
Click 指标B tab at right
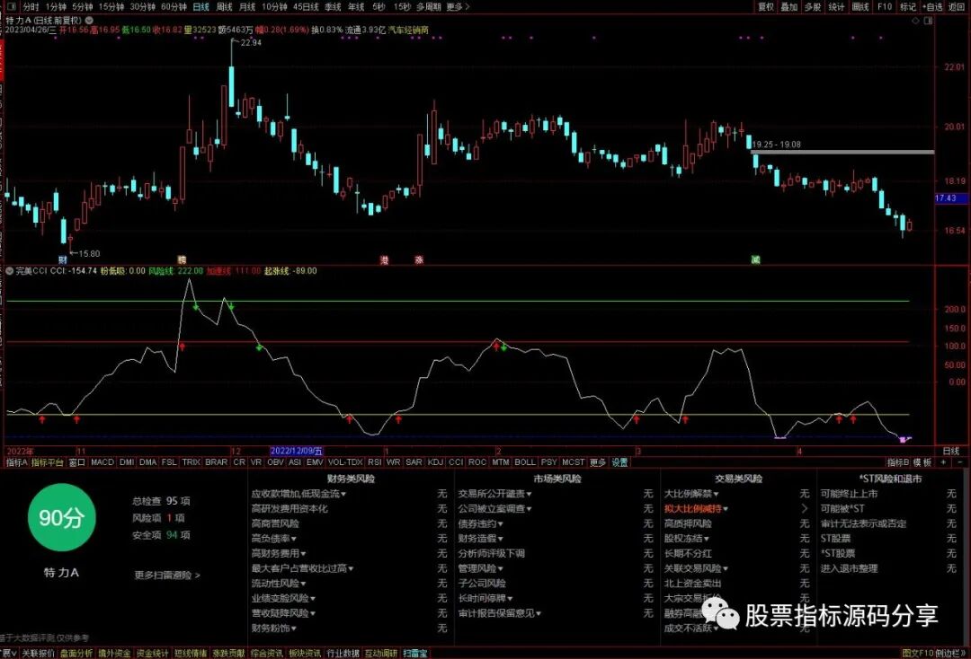coord(898,461)
